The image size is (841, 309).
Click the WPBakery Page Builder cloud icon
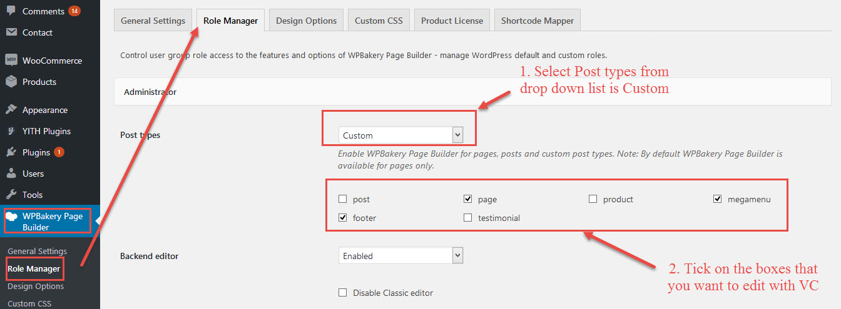[x=11, y=216]
